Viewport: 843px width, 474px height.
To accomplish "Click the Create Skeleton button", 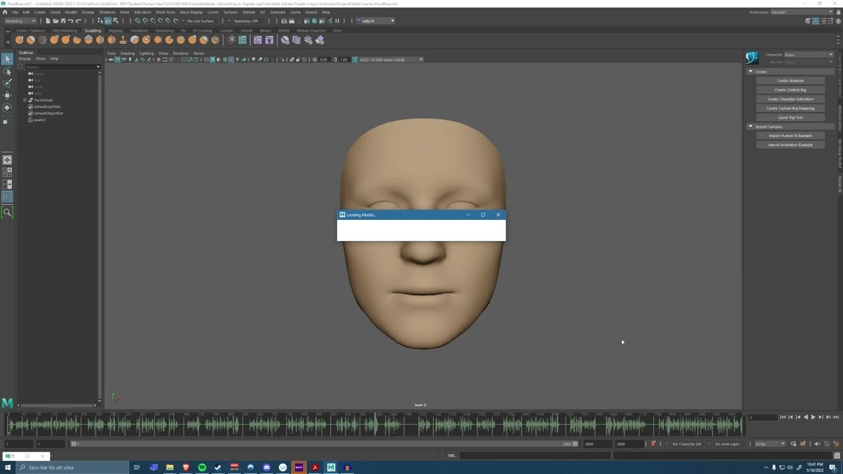I will [791, 80].
